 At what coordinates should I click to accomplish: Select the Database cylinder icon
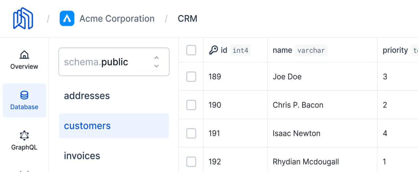(x=24, y=96)
